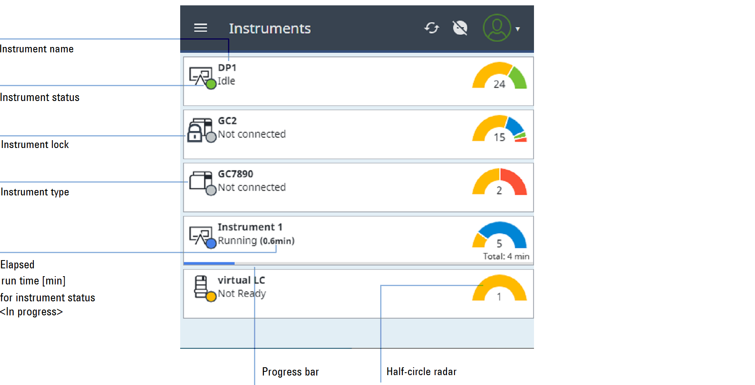The width and height of the screenshot is (755, 385).
Task: Click GC7890 Not connected status text
Action: [252, 187]
